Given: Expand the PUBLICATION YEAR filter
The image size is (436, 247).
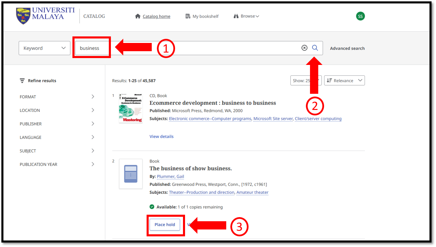Looking at the screenshot, I should 57,164.
